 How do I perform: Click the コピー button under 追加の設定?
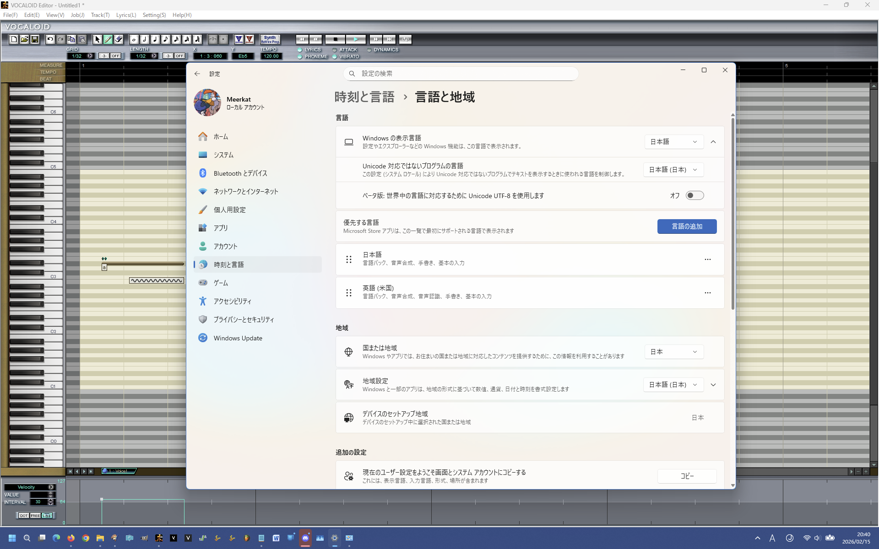pos(687,476)
